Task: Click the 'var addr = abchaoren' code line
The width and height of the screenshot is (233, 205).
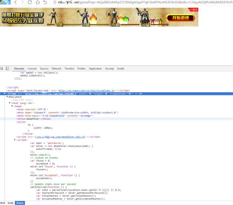Action: click(47, 143)
